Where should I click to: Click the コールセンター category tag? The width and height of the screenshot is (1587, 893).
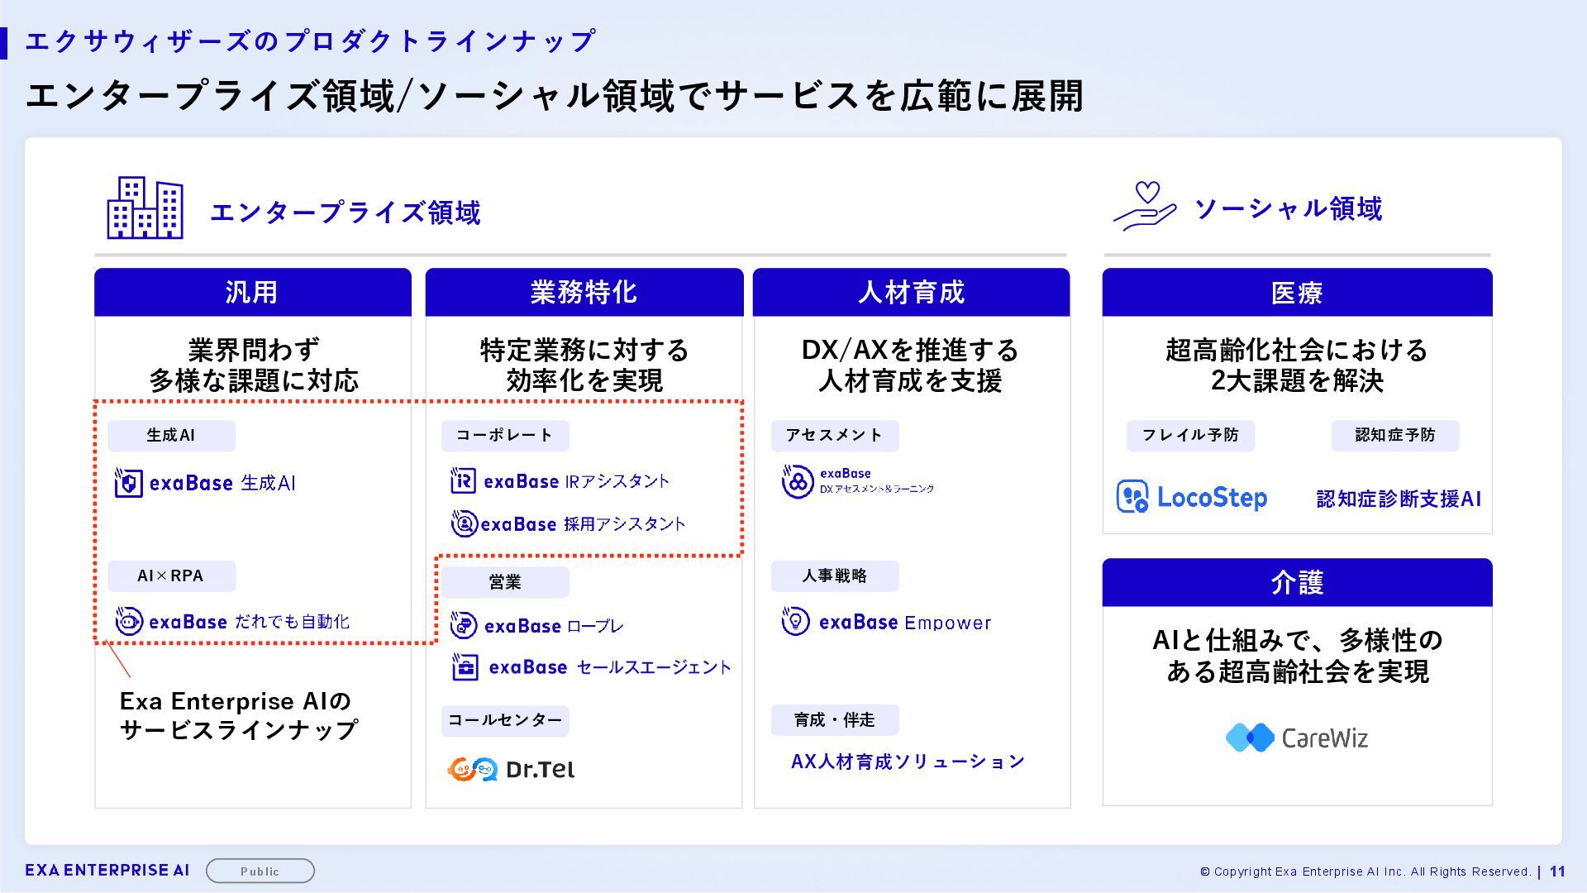point(504,720)
